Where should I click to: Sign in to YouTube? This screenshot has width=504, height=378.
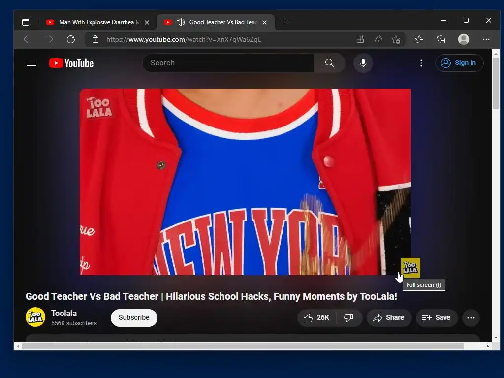459,63
